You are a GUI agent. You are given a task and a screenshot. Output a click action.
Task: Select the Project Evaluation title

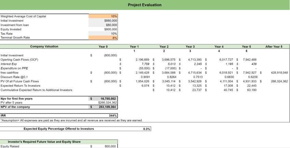coord(145,5)
